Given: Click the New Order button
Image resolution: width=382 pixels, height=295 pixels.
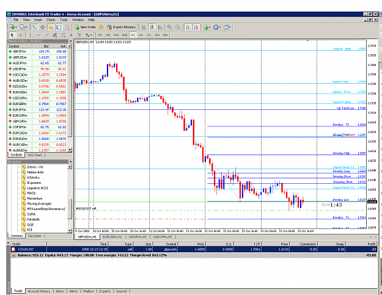Looking at the screenshot, I should 86,27.
